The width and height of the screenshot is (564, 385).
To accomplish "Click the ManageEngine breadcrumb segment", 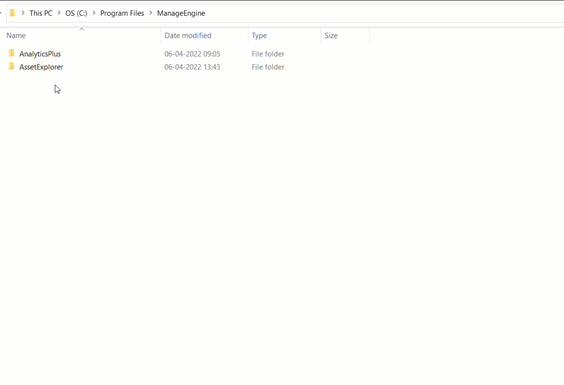I will [x=181, y=13].
